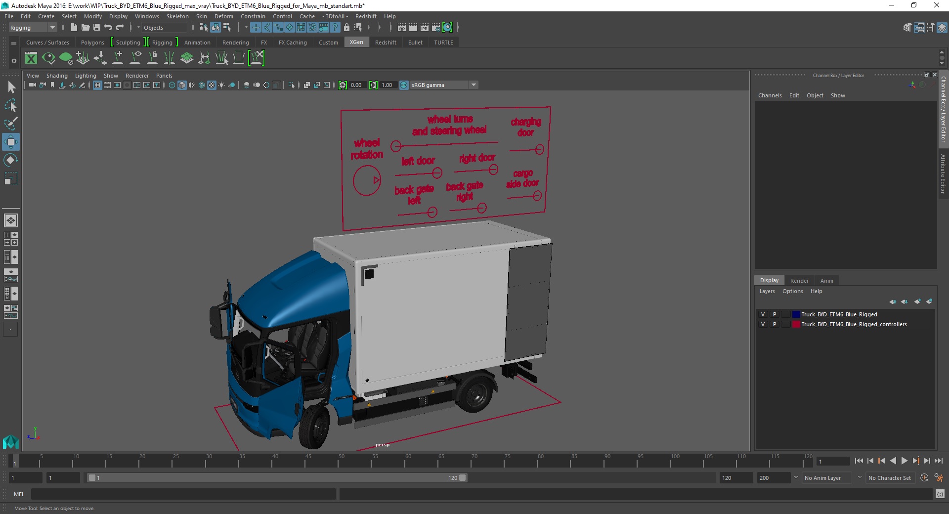Viewport: 949px width, 514px height.
Task: Open the Rigging menu set dropdown
Action: tap(33, 28)
